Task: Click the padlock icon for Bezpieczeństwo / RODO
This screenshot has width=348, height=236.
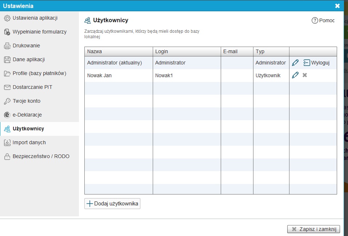Action: pos(7,157)
